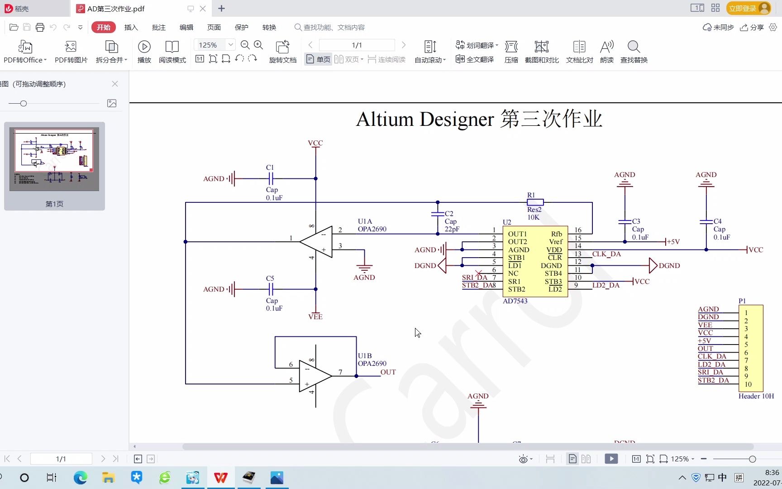
Task: Click the save icon in quick toolbar
Action: pos(27,28)
